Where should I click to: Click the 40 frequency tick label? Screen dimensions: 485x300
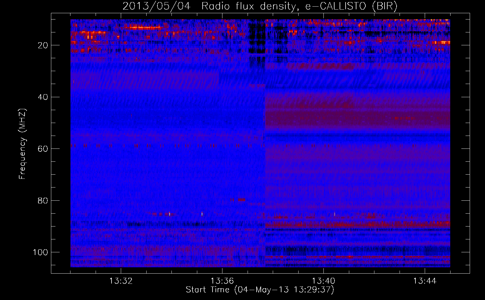(x=43, y=97)
